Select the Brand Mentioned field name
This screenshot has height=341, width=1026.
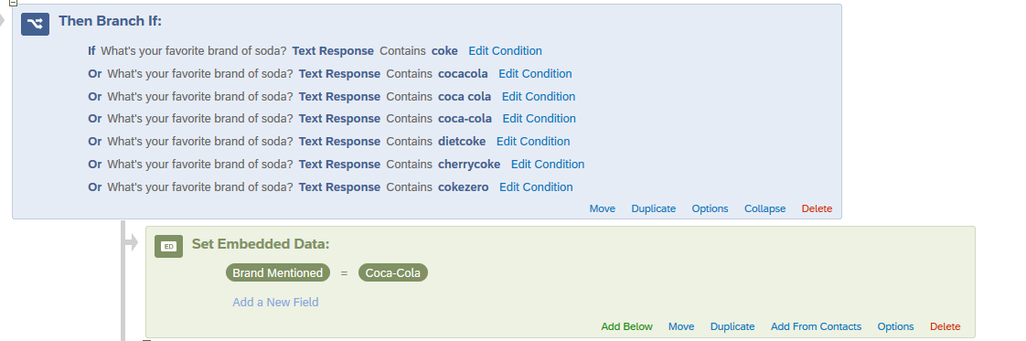point(277,273)
